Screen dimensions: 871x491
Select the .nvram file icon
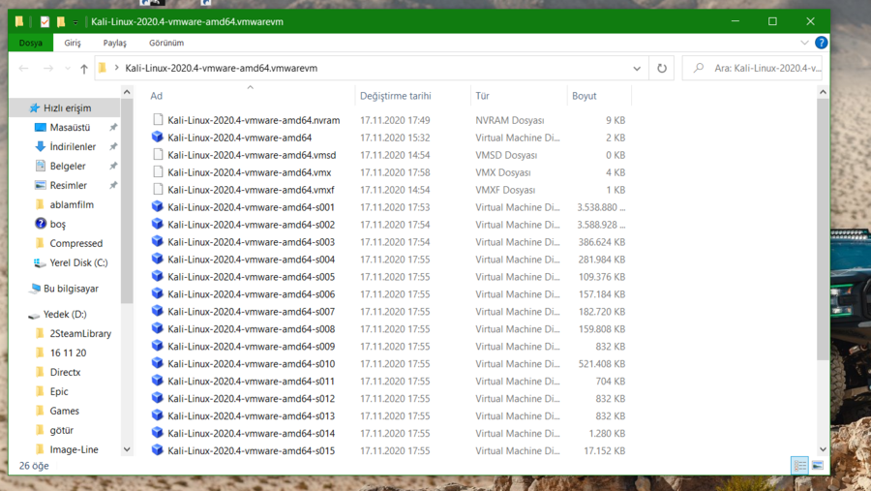158,120
